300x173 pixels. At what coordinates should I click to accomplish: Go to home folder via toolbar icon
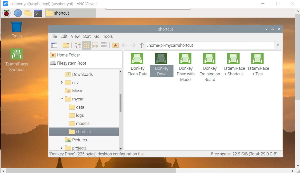click(115, 45)
